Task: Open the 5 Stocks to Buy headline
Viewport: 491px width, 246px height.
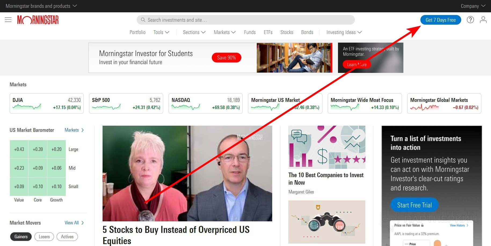Action: 176,235
